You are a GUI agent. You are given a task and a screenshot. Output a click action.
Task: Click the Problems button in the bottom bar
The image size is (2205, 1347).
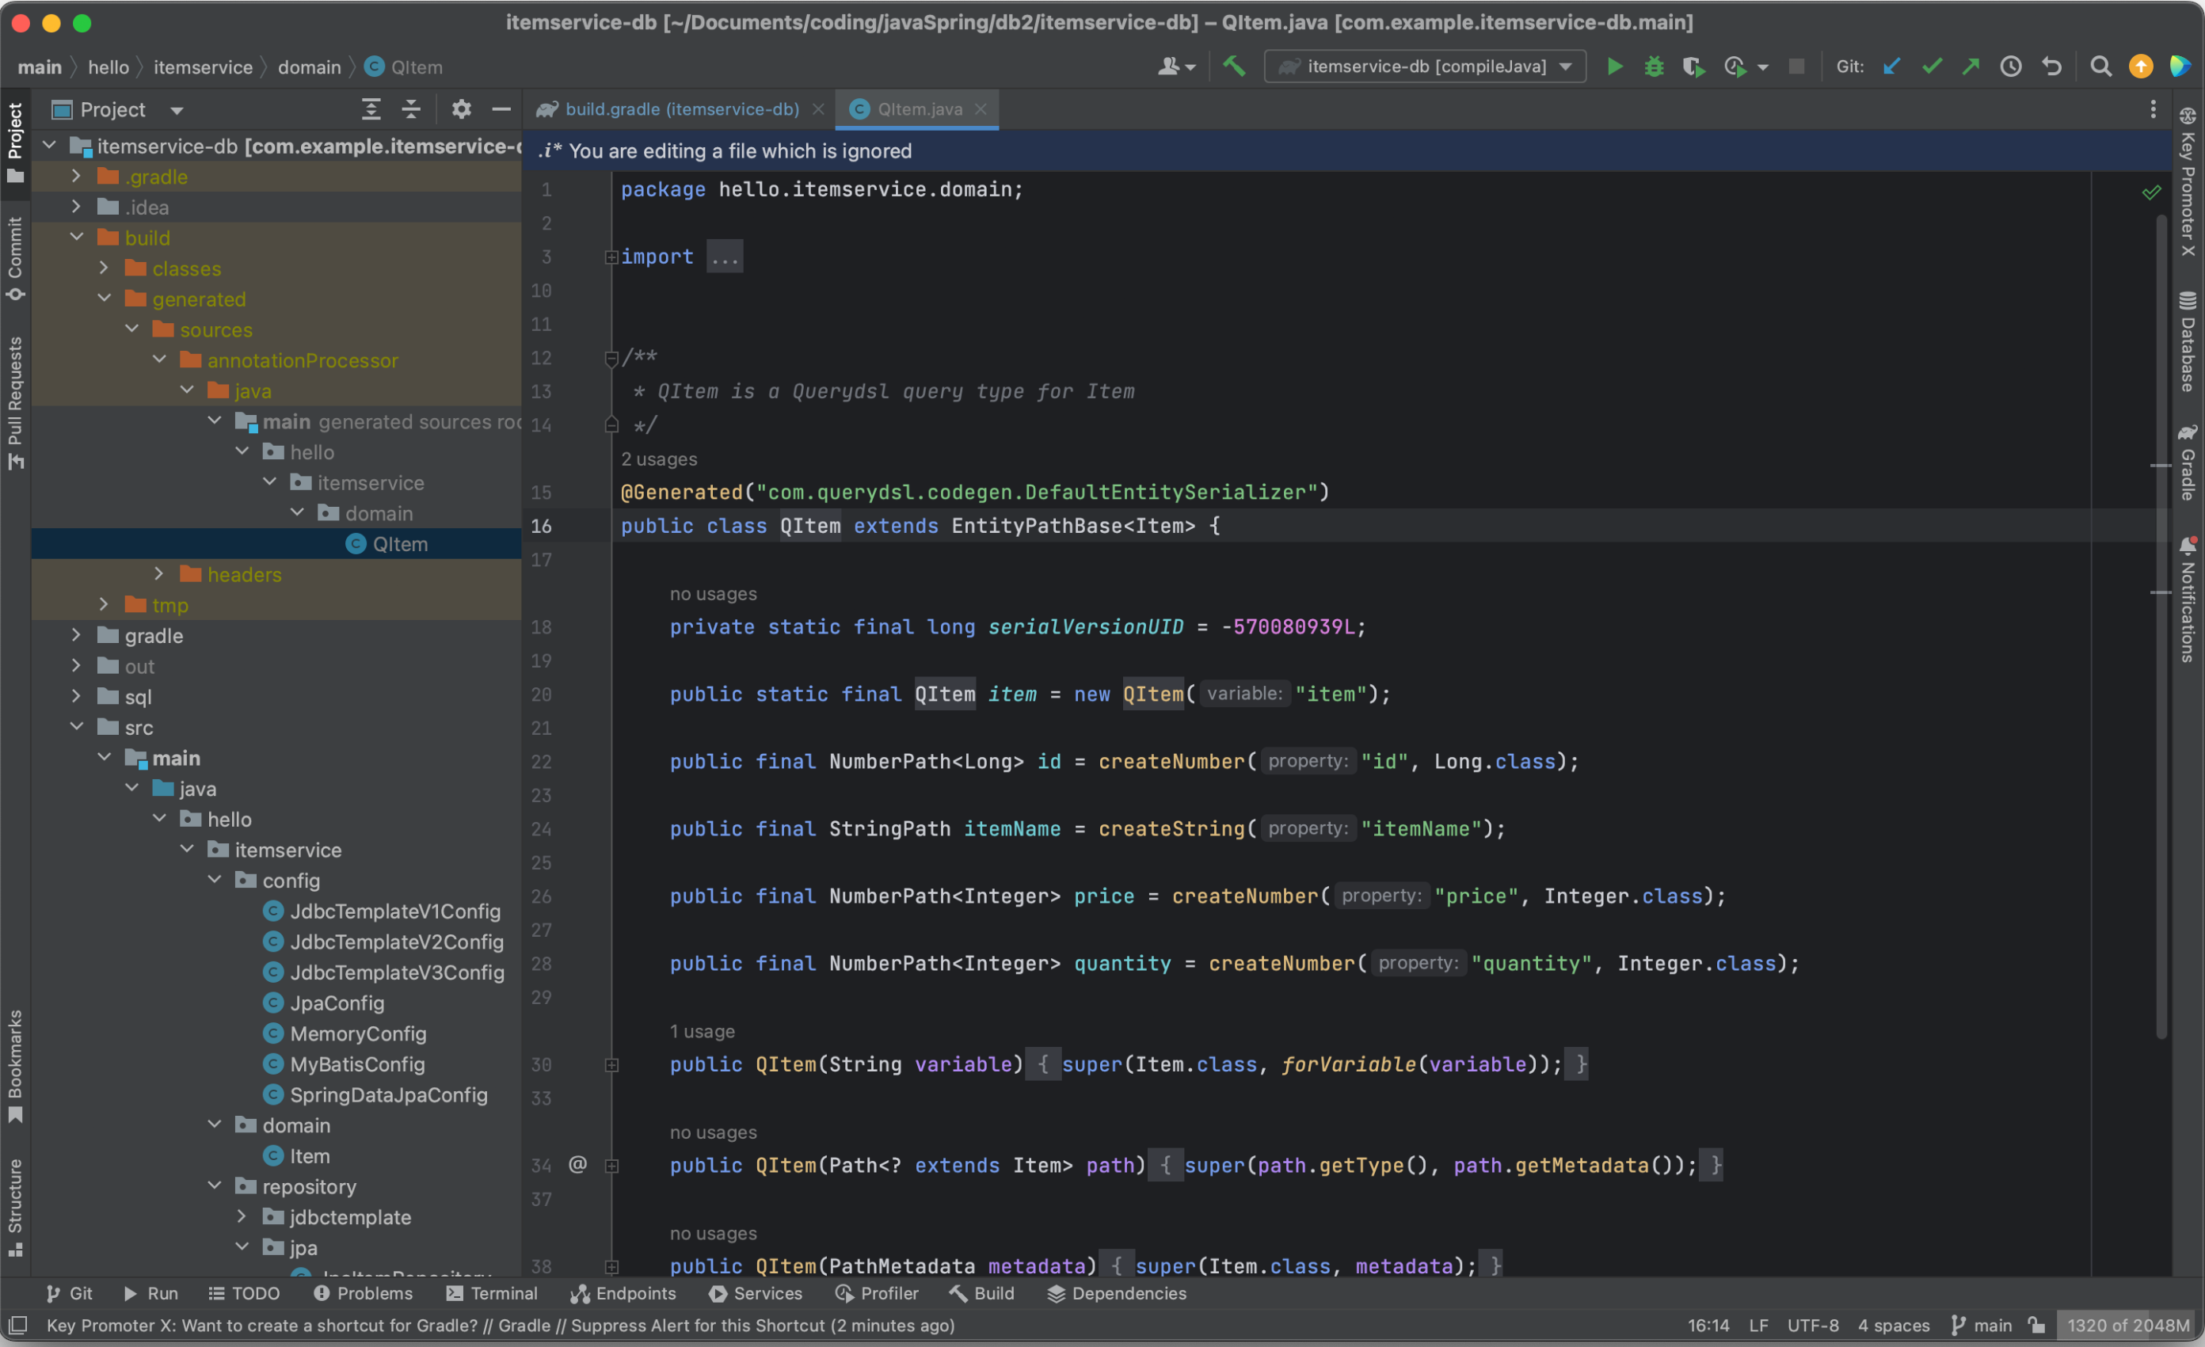(364, 1293)
